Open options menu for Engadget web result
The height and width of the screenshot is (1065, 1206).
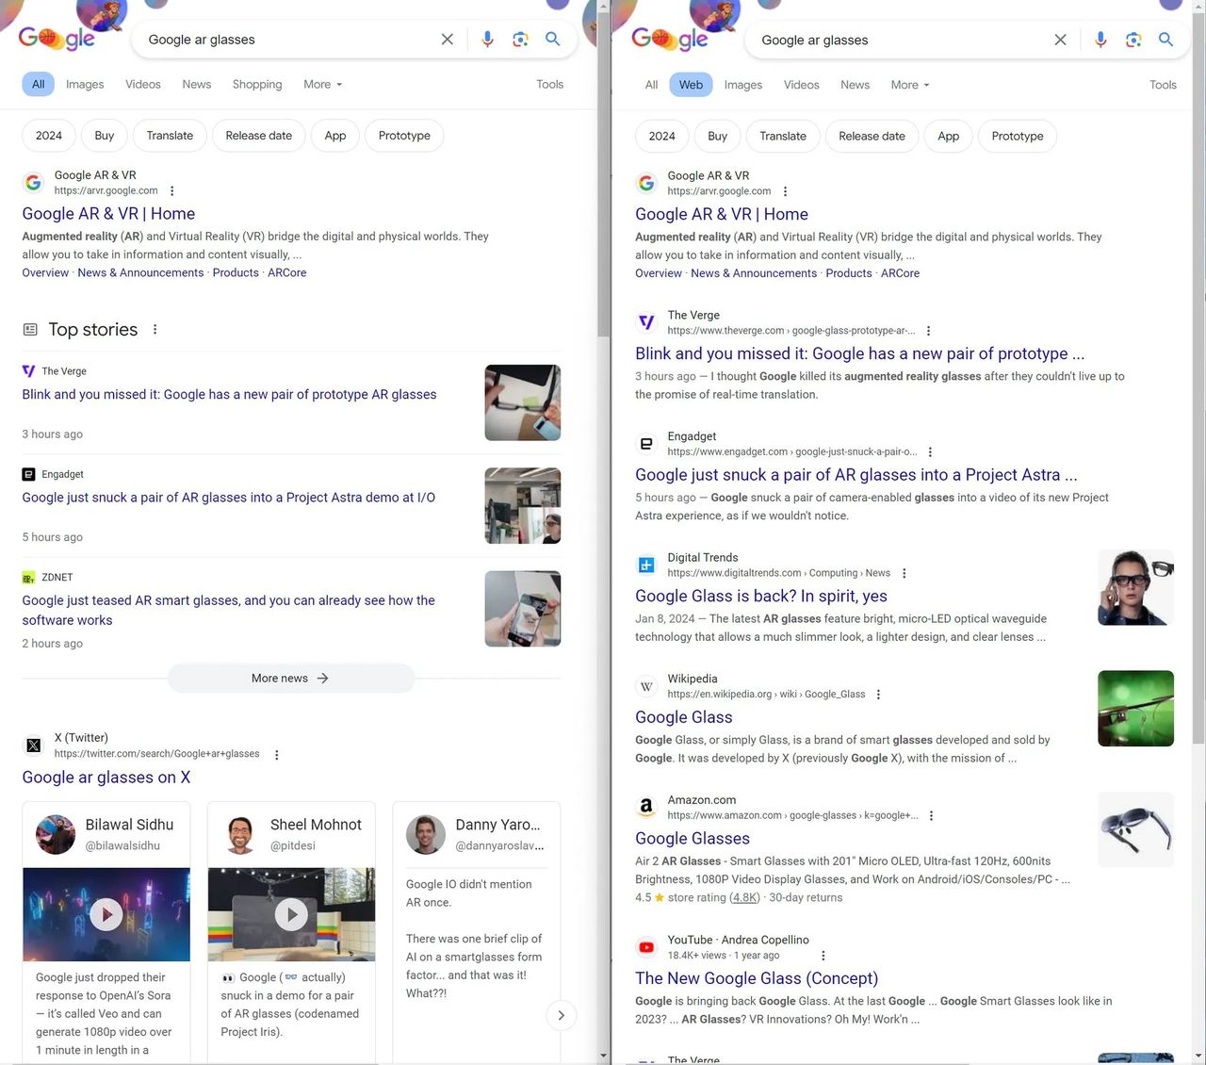pos(930,452)
